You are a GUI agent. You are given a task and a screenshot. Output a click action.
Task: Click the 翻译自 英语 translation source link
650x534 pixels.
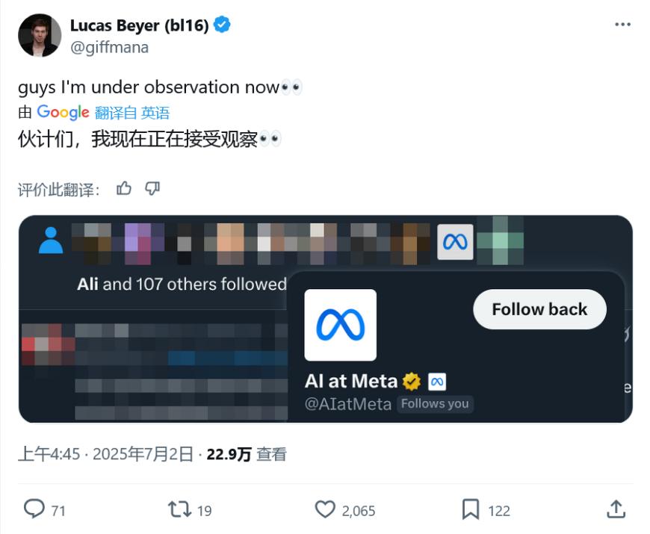click(x=132, y=113)
